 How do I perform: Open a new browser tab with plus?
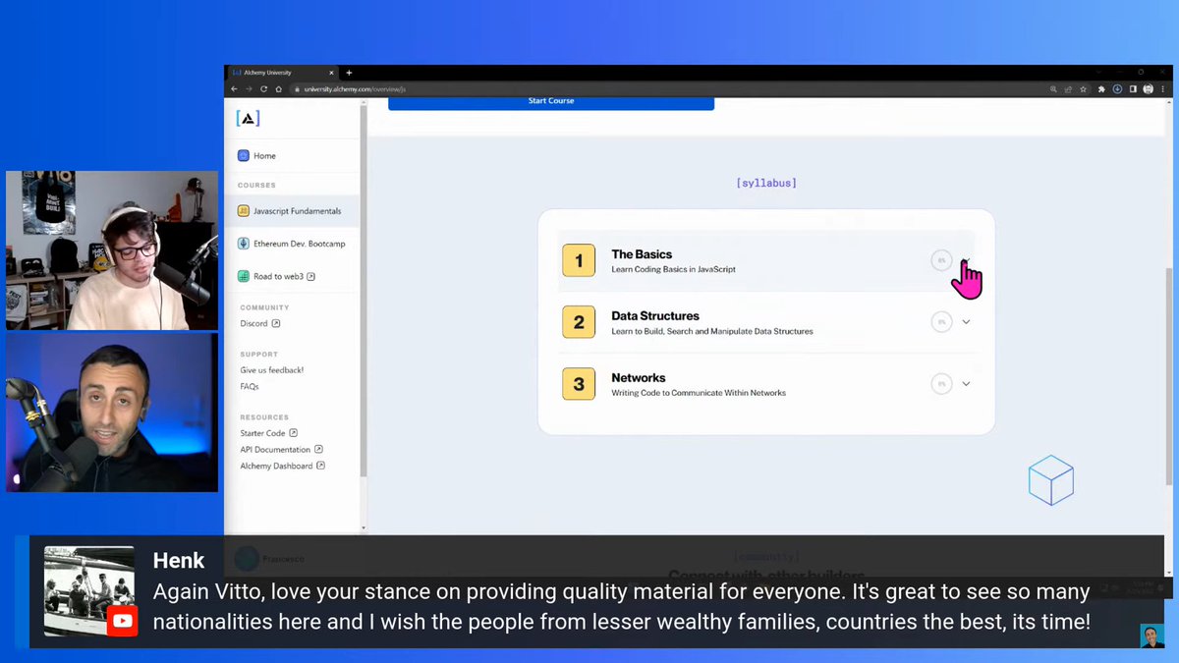(349, 73)
